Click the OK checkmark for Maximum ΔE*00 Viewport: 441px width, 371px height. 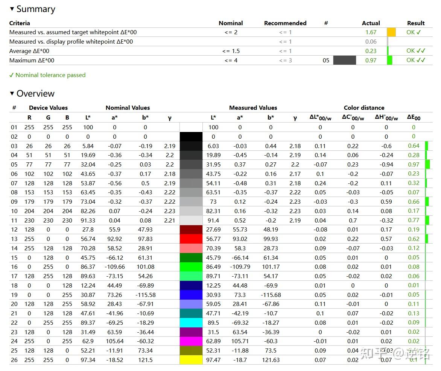(x=416, y=60)
